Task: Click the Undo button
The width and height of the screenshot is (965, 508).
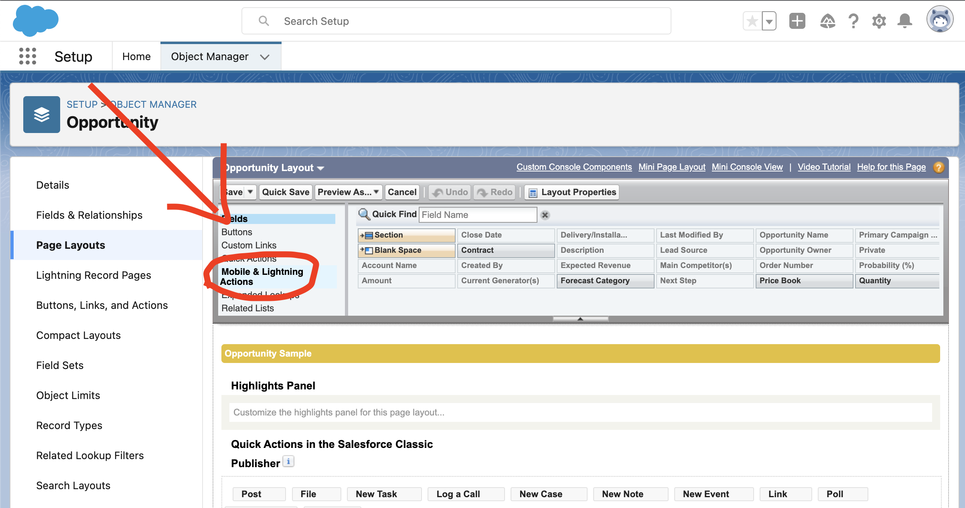Action: (450, 192)
